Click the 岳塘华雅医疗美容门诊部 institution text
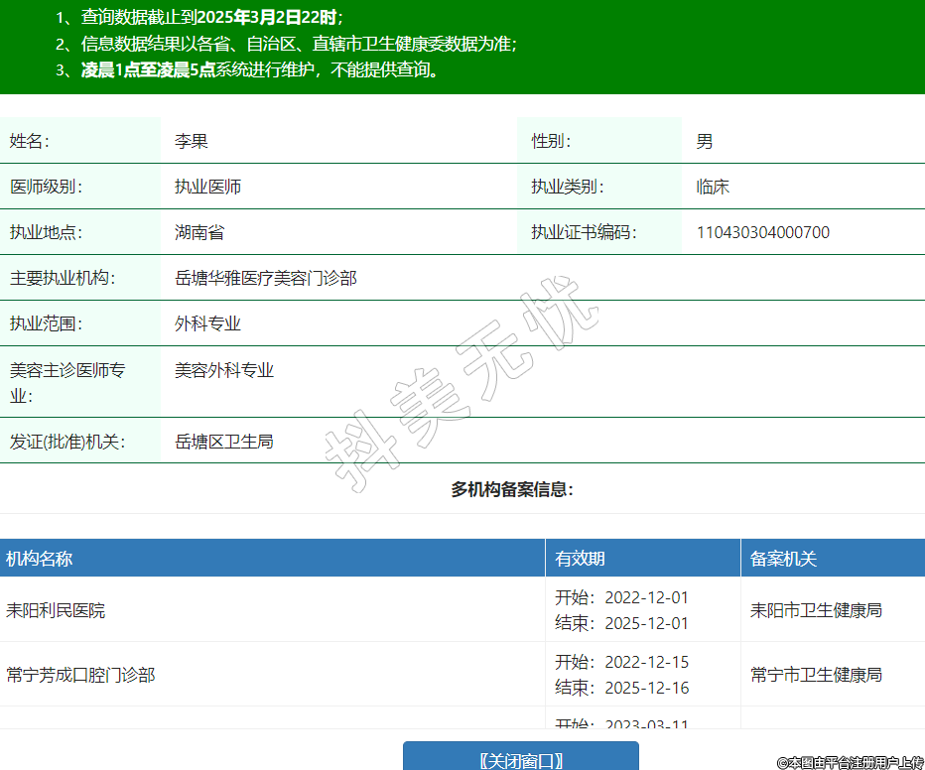The image size is (925, 770). 265,278
